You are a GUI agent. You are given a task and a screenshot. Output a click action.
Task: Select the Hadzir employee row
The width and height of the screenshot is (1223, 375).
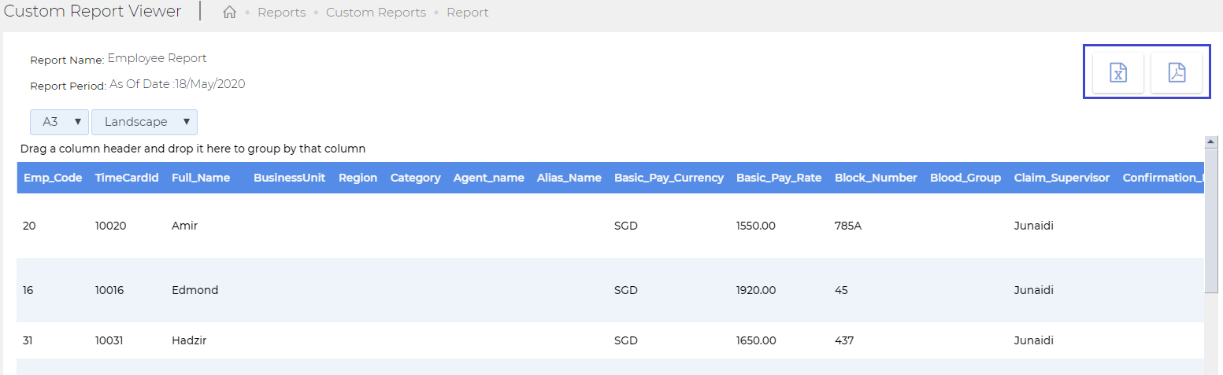pos(610,340)
